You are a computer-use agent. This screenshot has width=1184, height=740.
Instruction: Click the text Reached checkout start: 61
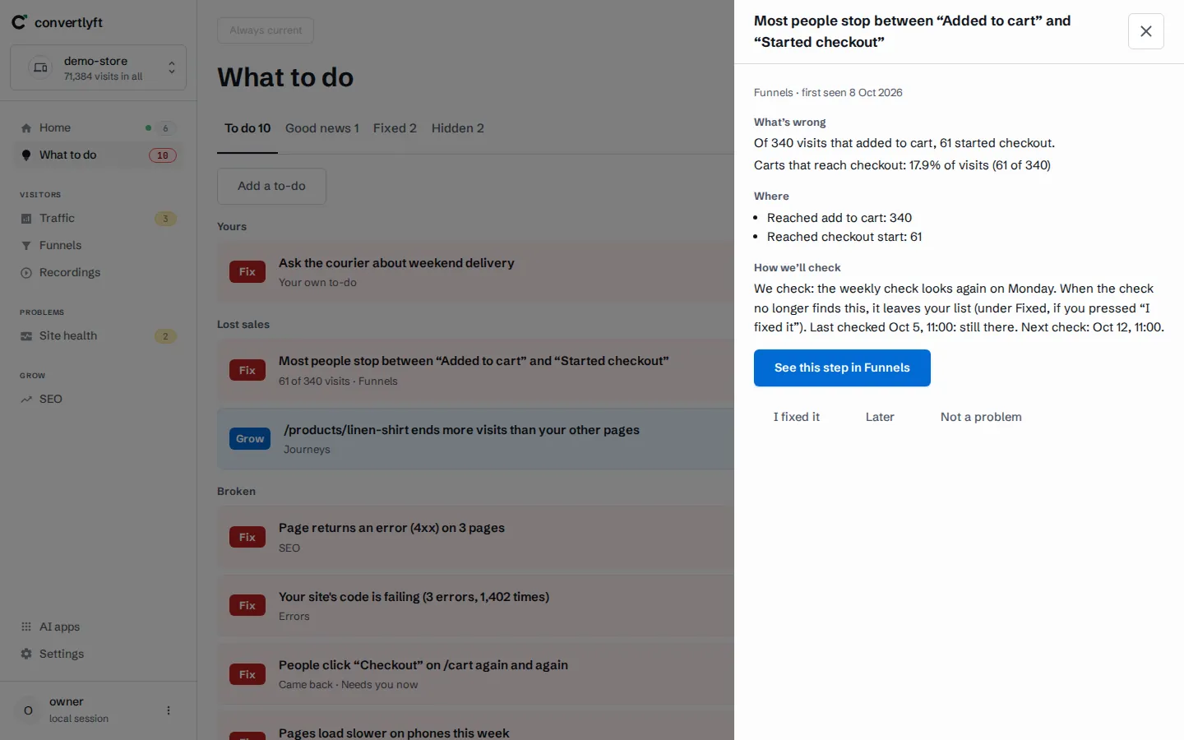(x=844, y=237)
